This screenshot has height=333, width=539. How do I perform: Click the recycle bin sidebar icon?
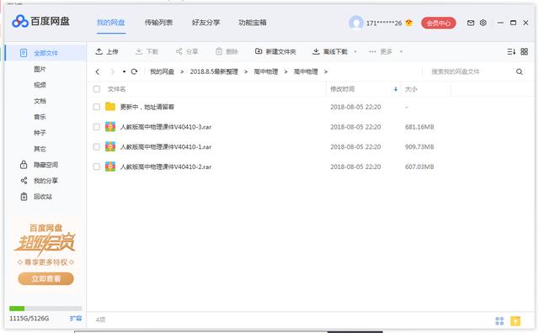pyautogui.click(x=24, y=197)
